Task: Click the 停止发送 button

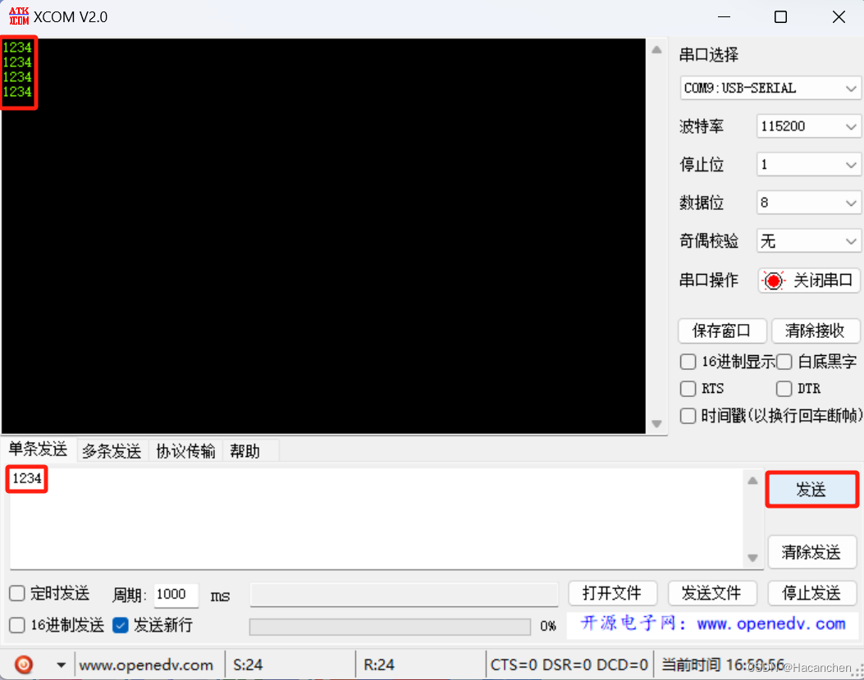Action: pos(811,594)
